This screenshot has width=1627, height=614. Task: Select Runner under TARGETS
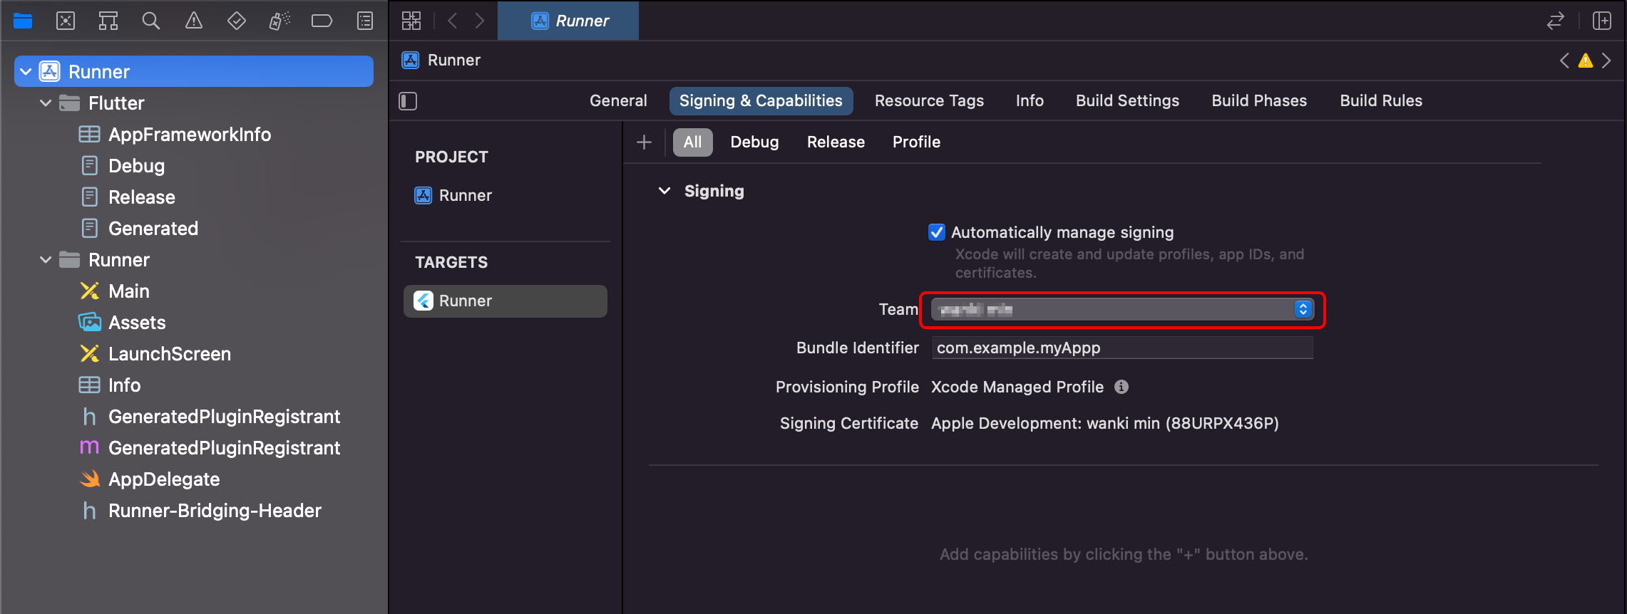tap(505, 301)
